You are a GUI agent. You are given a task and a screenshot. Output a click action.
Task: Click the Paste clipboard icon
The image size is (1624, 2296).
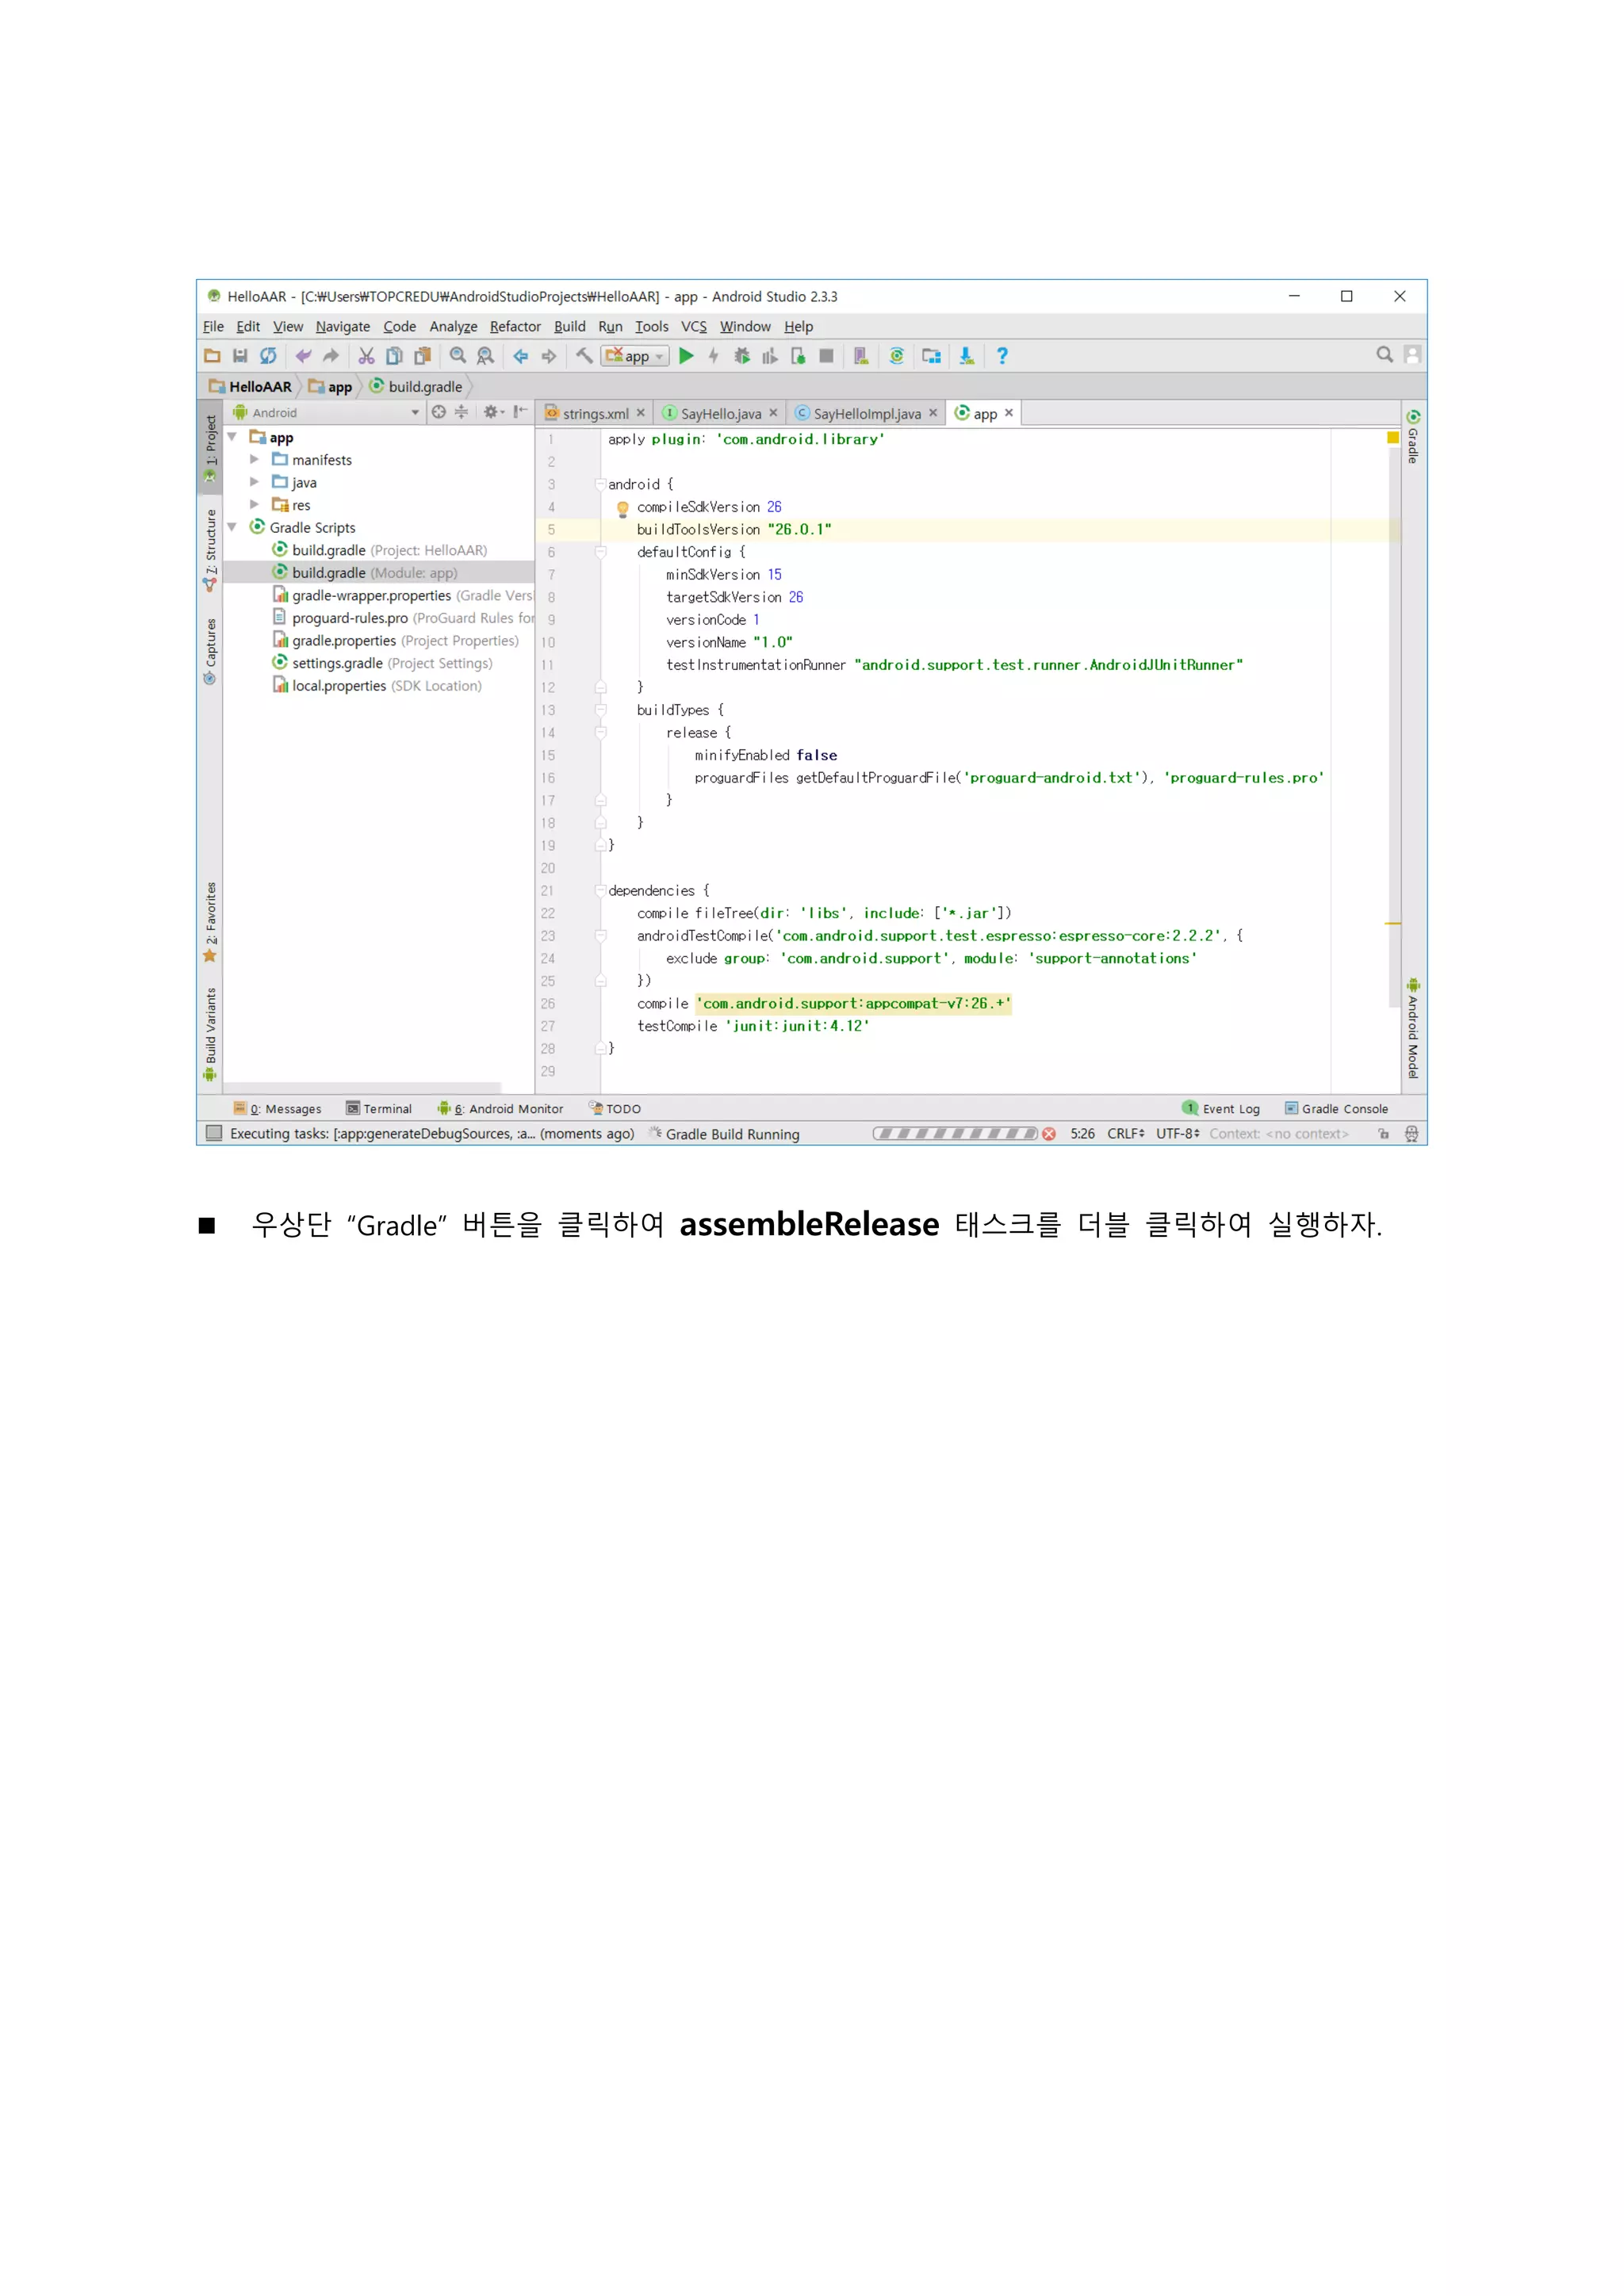point(422,356)
